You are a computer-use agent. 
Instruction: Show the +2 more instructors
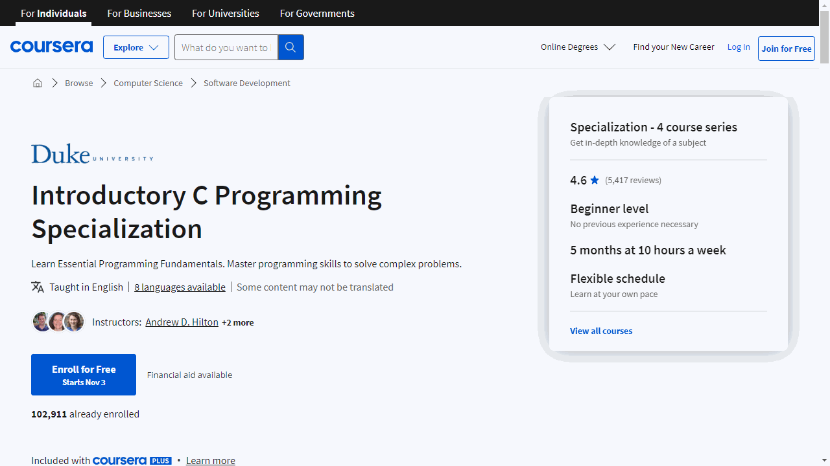(x=237, y=322)
